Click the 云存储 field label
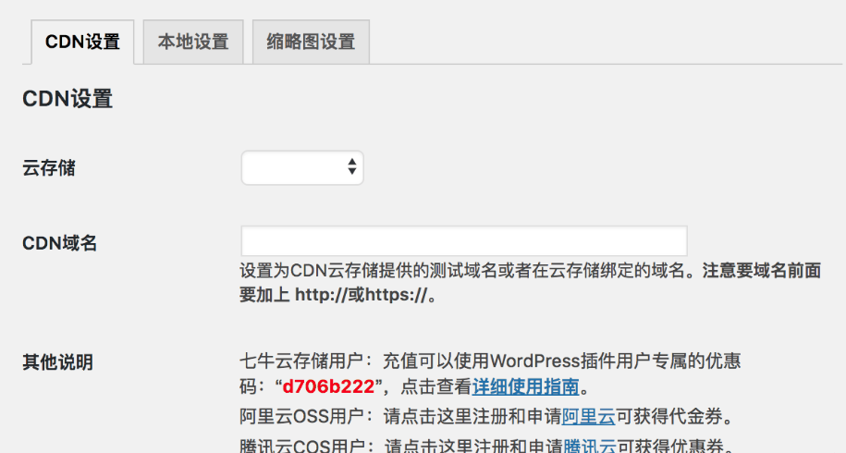Image resolution: width=846 pixels, height=453 pixels. pyautogui.click(x=49, y=168)
